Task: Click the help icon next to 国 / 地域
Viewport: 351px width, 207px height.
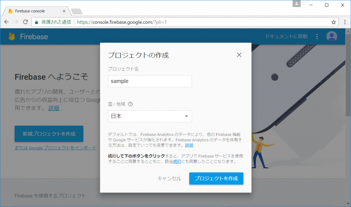Action: click(130, 104)
